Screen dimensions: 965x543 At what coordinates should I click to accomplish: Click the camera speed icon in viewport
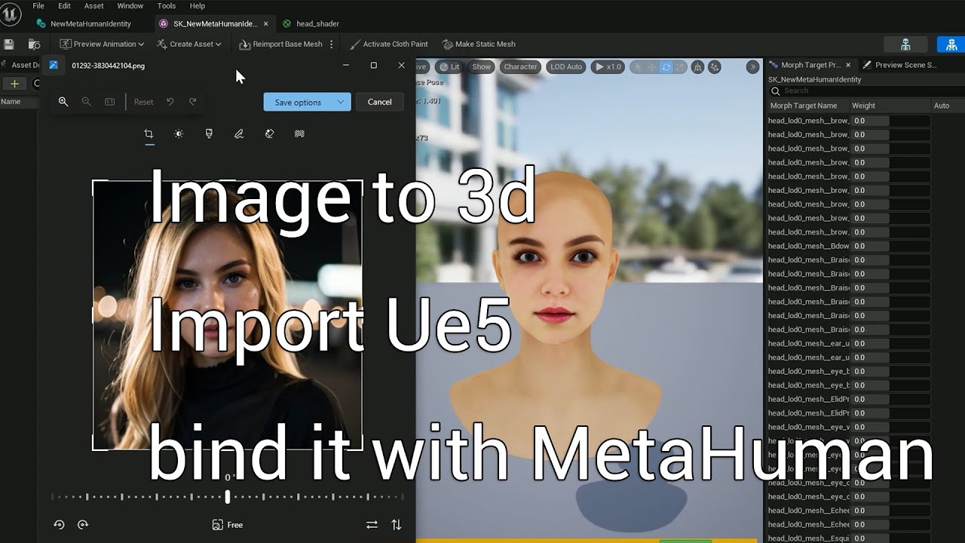[697, 67]
